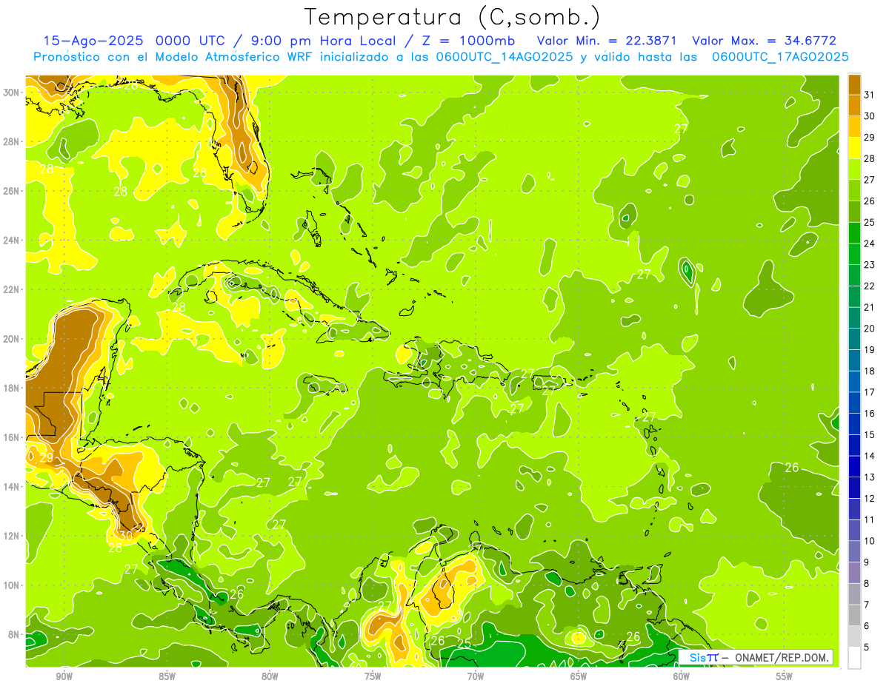This screenshot has width=889, height=686.
Task: Click legend value 8
Action: (867, 583)
